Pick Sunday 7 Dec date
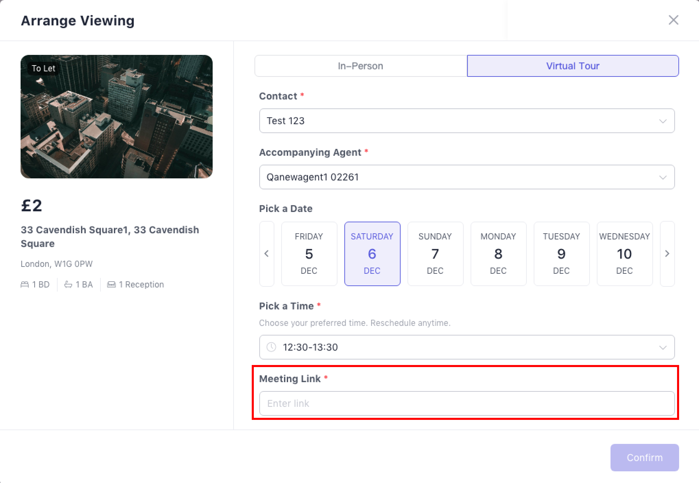Viewport: 699px width, 483px height. 435,254
